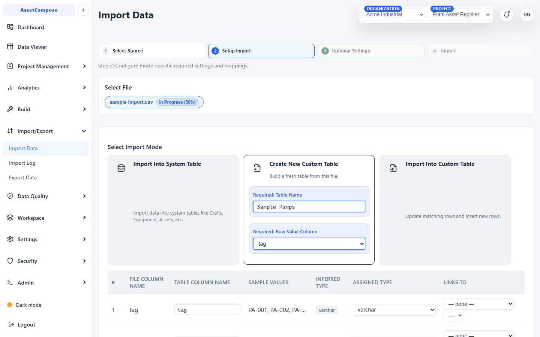Click the Build wrench icon
Screen dimensions: 540x337
click(x=10, y=109)
